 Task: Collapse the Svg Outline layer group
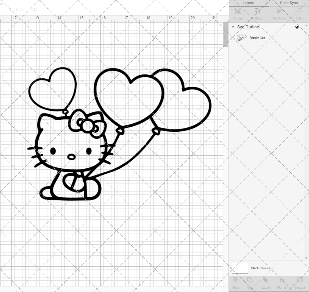[x=233, y=27]
